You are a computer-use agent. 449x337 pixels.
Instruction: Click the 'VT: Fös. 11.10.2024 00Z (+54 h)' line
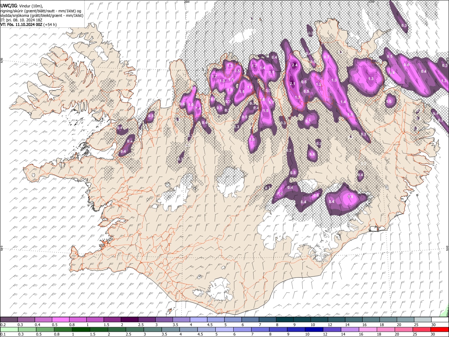click(x=28, y=25)
